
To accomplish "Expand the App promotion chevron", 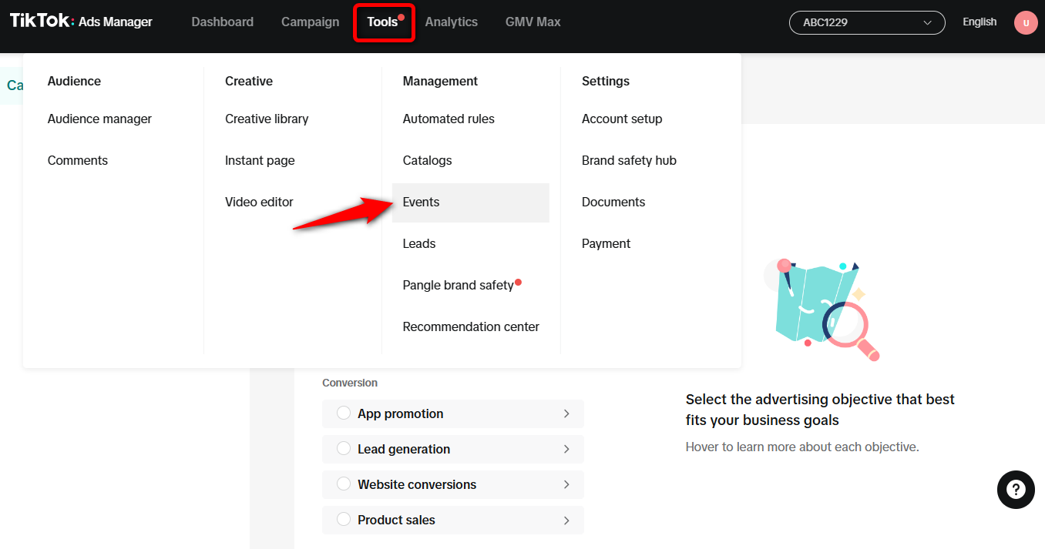I will pyautogui.click(x=566, y=413).
